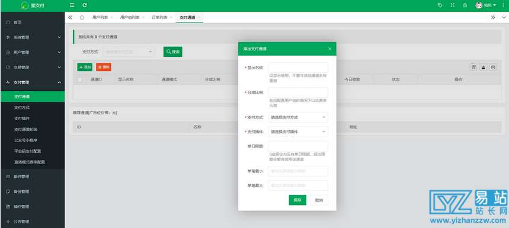The height and width of the screenshot is (228, 509).
Task: Focus the 分成比例 input field
Action: coord(298,92)
